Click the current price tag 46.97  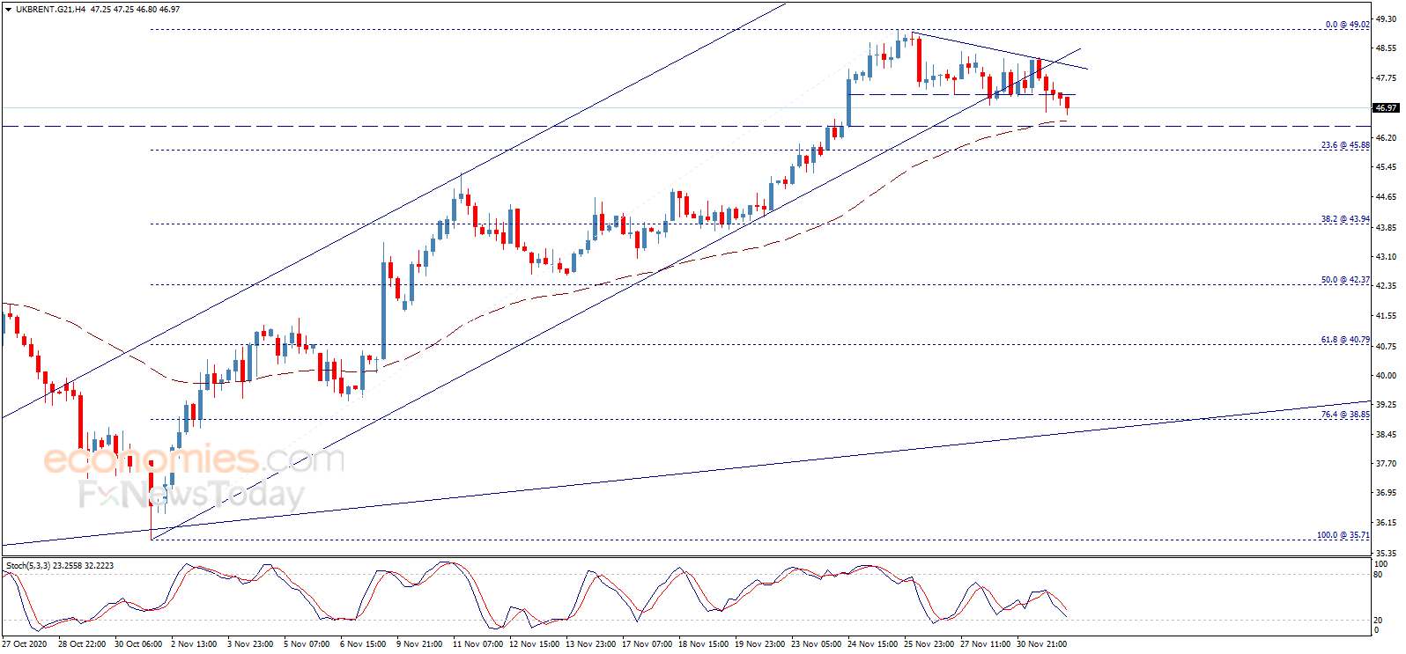point(1386,108)
